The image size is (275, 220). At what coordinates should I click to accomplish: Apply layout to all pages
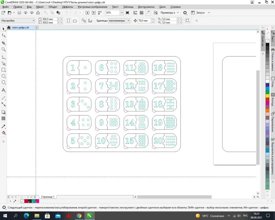[84, 21]
